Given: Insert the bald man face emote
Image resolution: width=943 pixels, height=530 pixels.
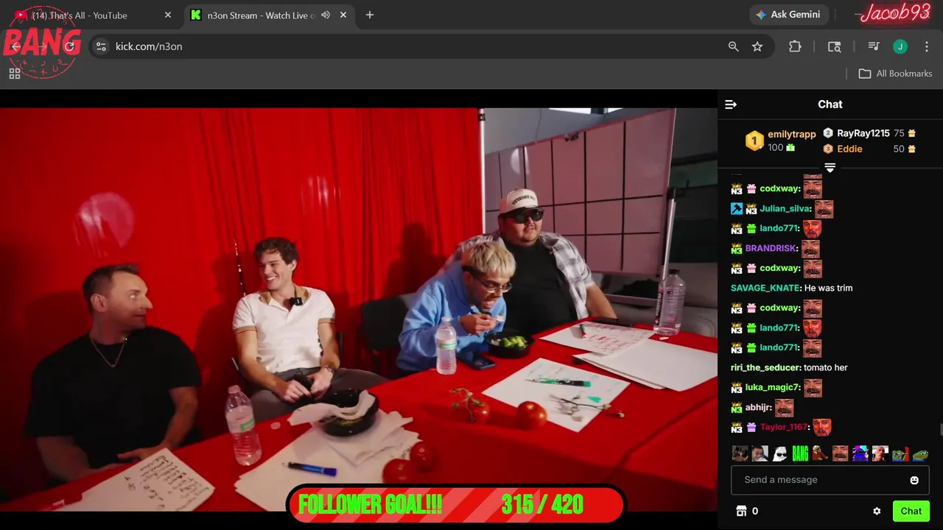Looking at the screenshot, I should click(x=880, y=453).
